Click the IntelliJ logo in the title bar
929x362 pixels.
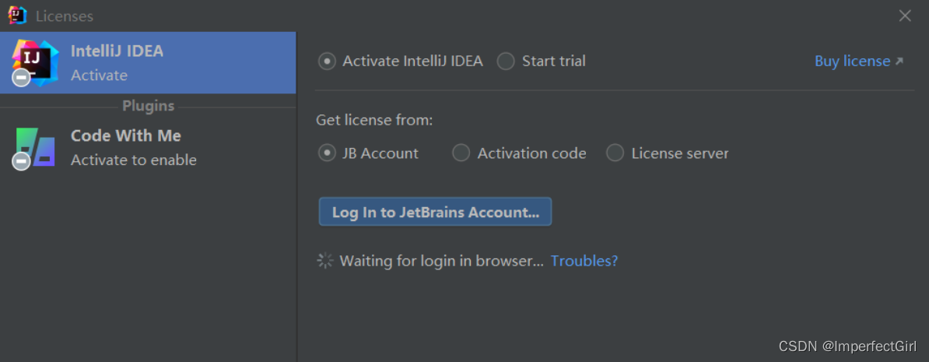[x=17, y=16]
